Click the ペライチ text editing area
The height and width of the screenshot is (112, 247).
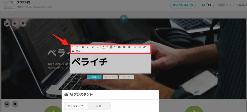click(x=110, y=62)
